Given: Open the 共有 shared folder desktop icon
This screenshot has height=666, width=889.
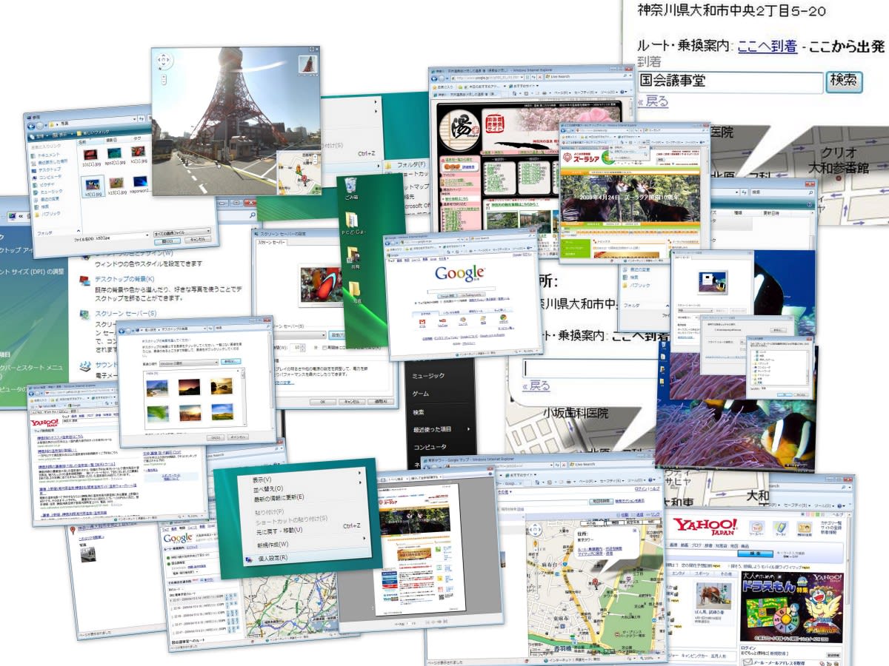Looking at the screenshot, I should tap(355, 257).
